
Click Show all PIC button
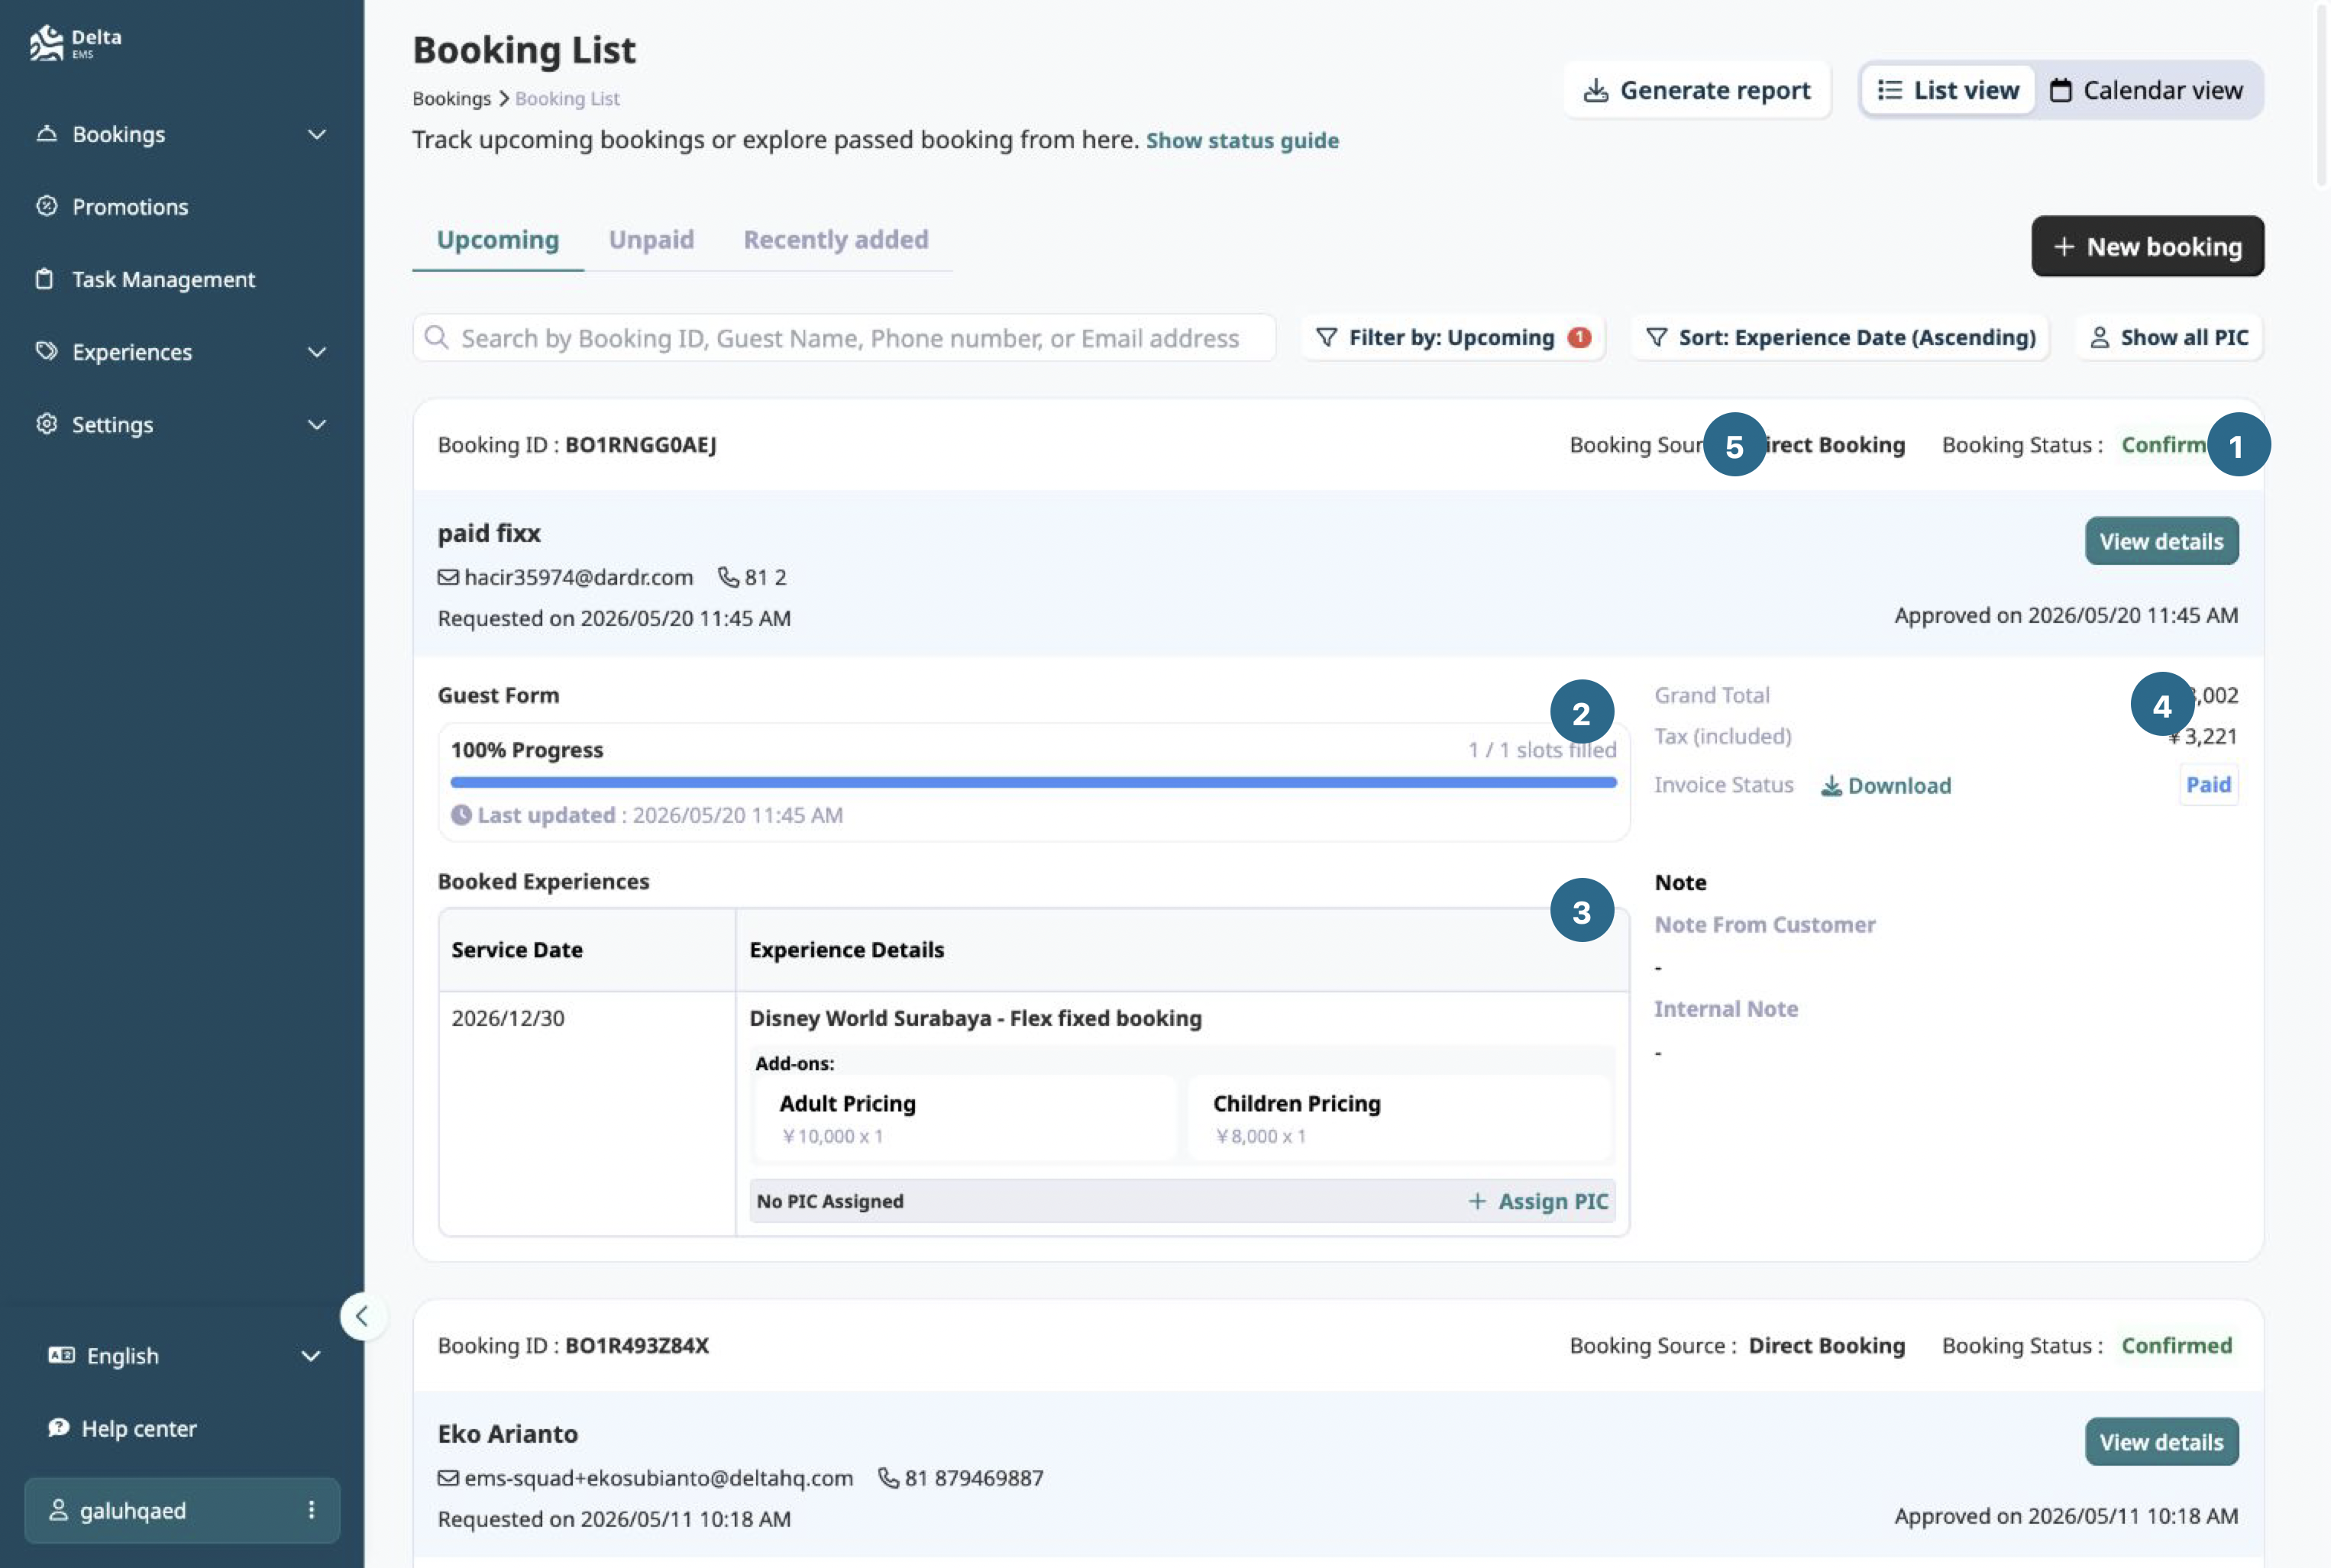coord(2169,338)
